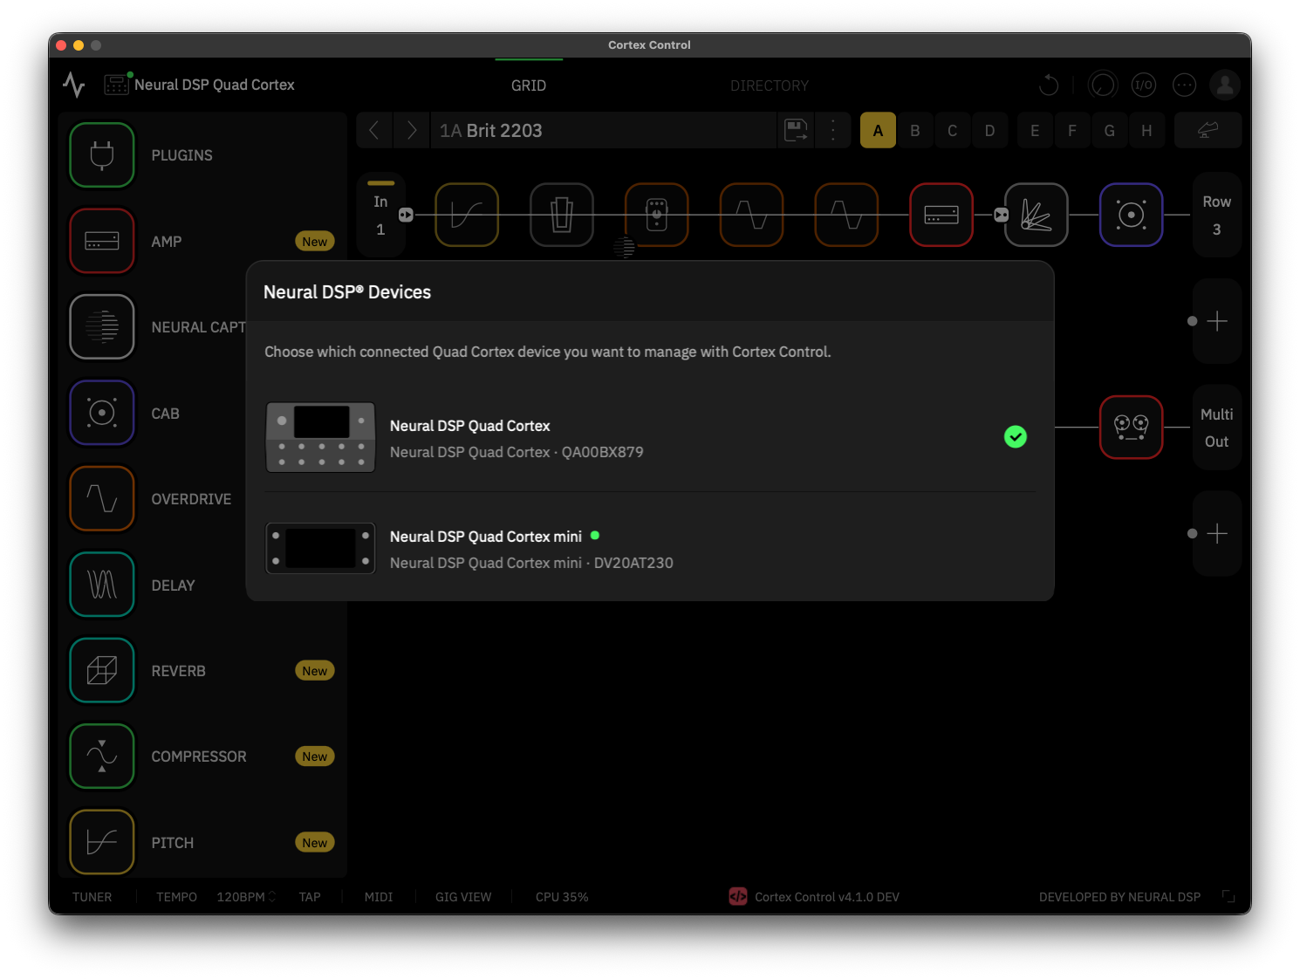
Task: Click the Quad Cortex mini thumbnail image
Action: pyautogui.click(x=320, y=548)
